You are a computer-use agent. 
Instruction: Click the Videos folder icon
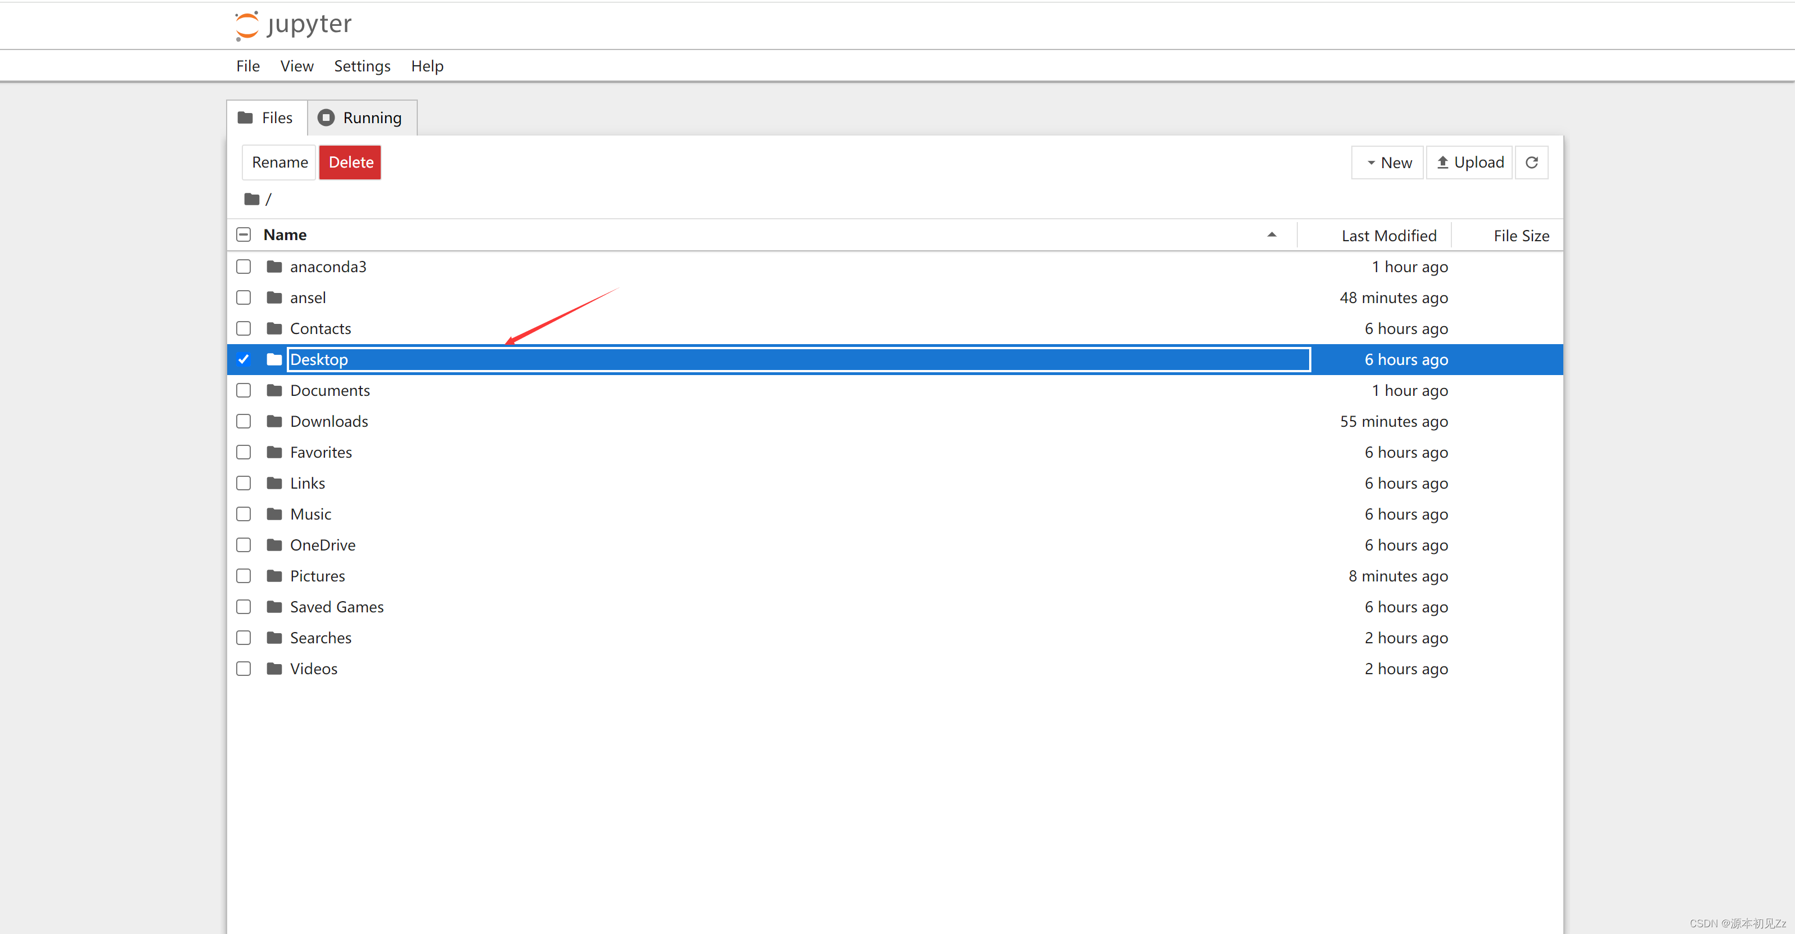click(274, 669)
